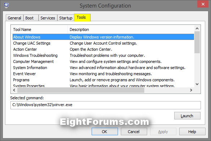Launch the selected tool

click(x=187, y=116)
